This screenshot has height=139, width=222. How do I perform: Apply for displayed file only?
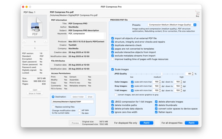[147, 123]
